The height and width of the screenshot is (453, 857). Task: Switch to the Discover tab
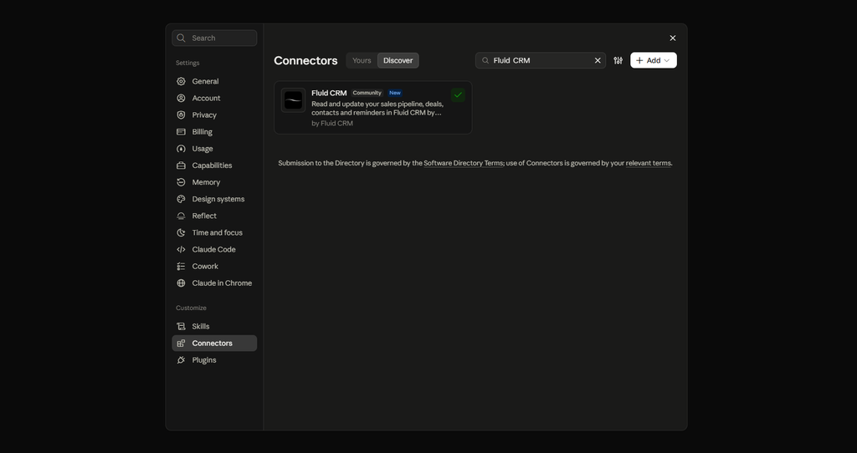click(x=398, y=60)
